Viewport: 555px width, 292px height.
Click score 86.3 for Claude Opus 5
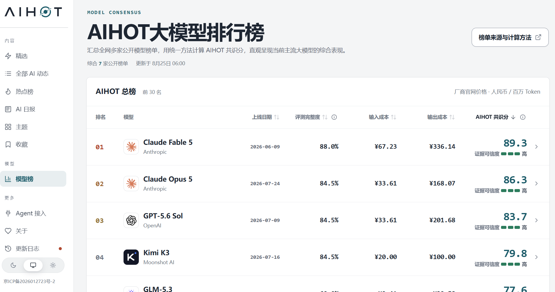515,180
